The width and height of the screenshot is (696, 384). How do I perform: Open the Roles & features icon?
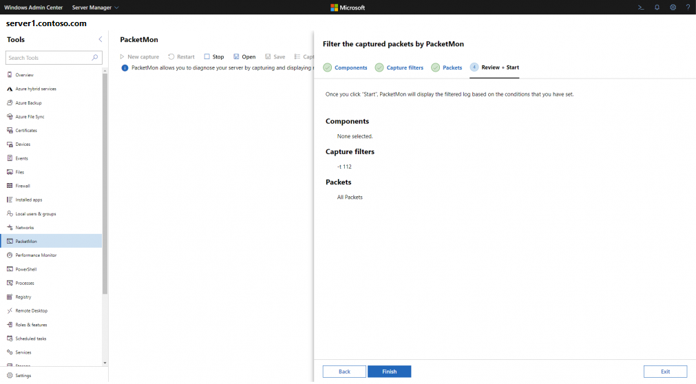(10, 325)
